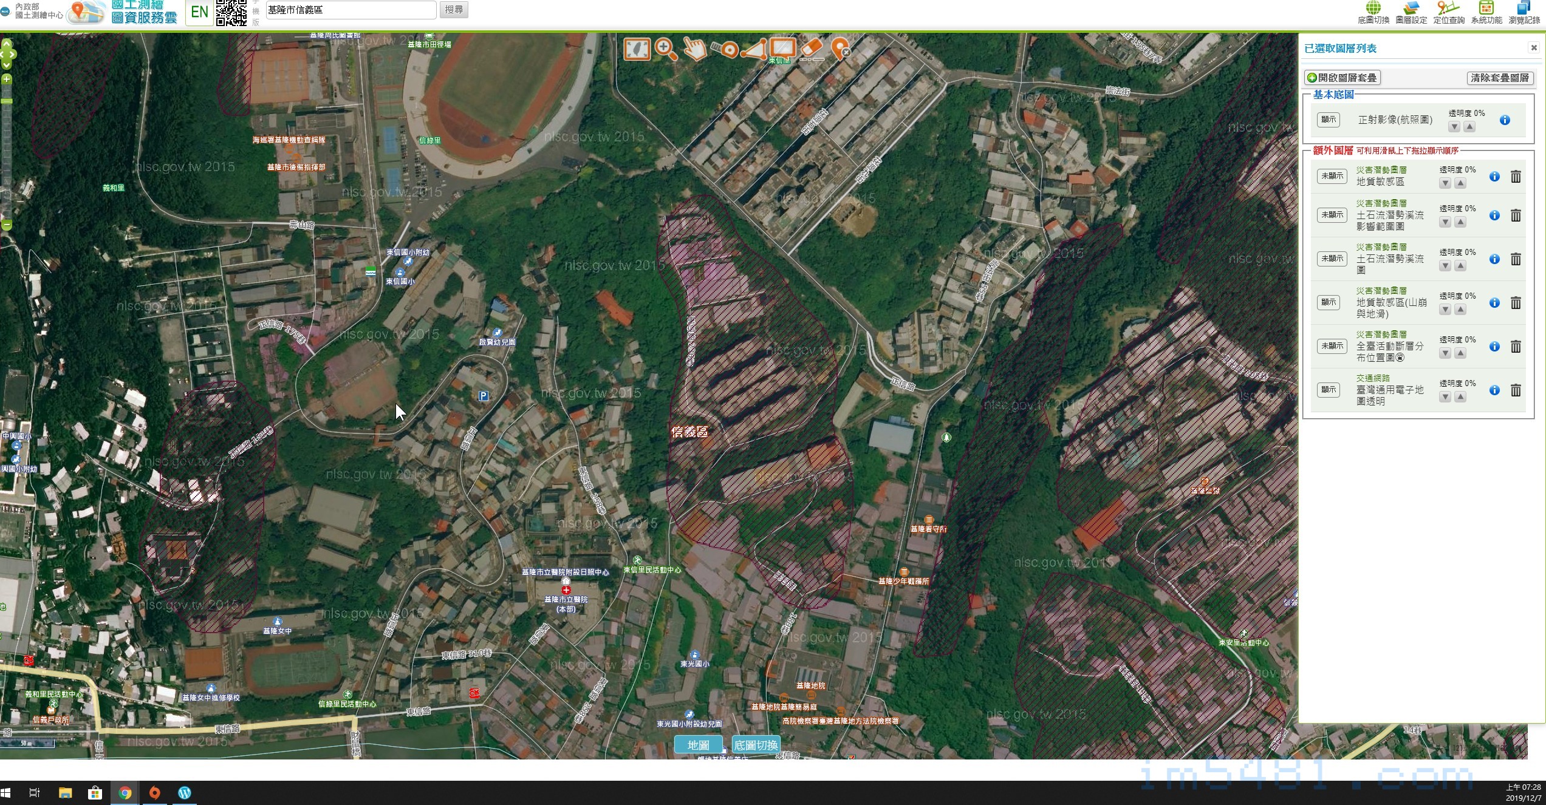Open info for 臺灣通用電子地圖透明 layer
Viewport: 1546px width, 805px height.
tap(1494, 390)
